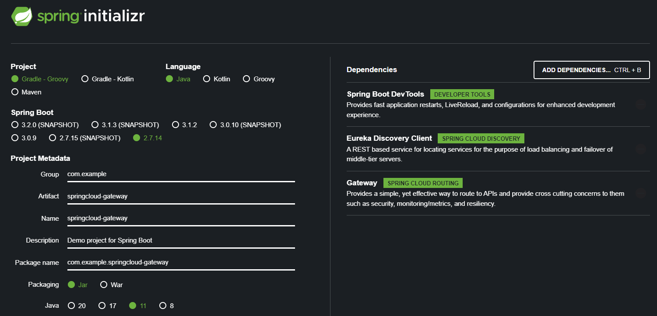The image size is (657, 316).
Task: Edit the Package name field
Action: (x=181, y=263)
